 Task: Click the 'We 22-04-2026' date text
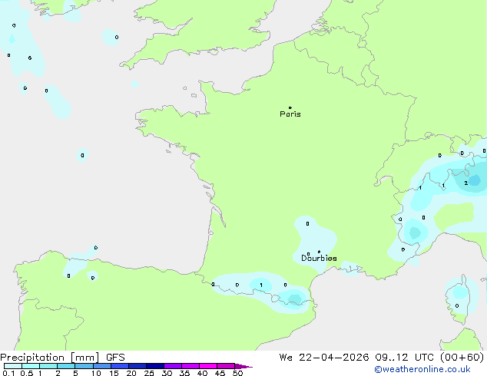323,358
